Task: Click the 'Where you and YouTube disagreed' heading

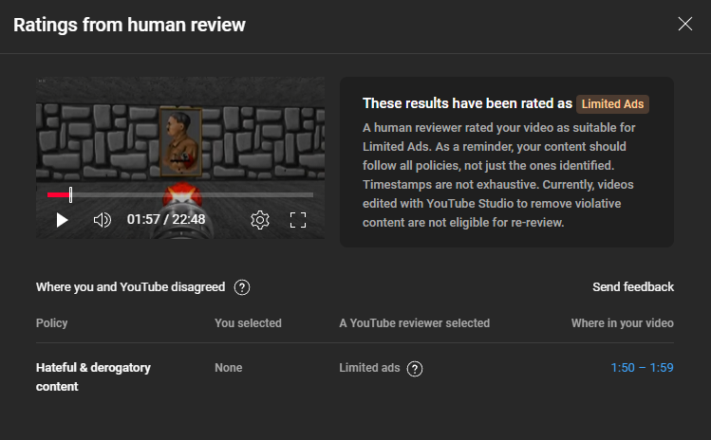Action: pyautogui.click(x=131, y=286)
